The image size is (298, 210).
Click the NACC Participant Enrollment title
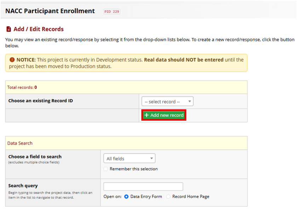click(50, 11)
